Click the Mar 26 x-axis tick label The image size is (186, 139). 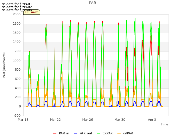[x=87, y=120]
